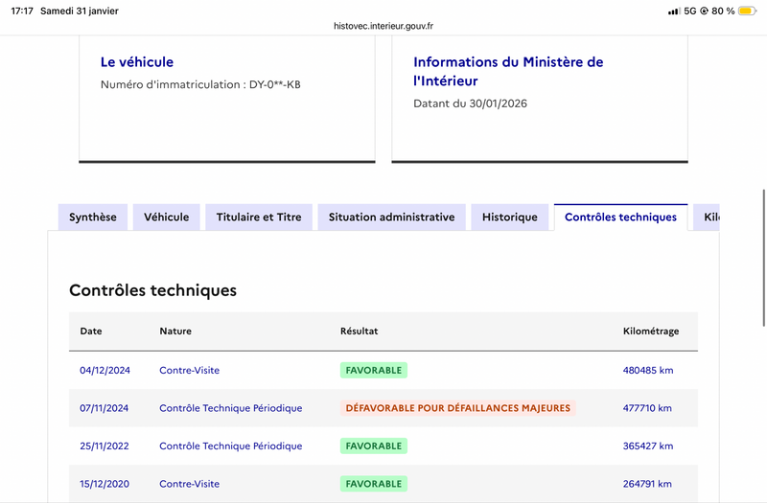The width and height of the screenshot is (767, 503).
Task: Click Contre-Visite in the 04/12/2024 row
Action: pyautogui.click(x=190, y=370)
